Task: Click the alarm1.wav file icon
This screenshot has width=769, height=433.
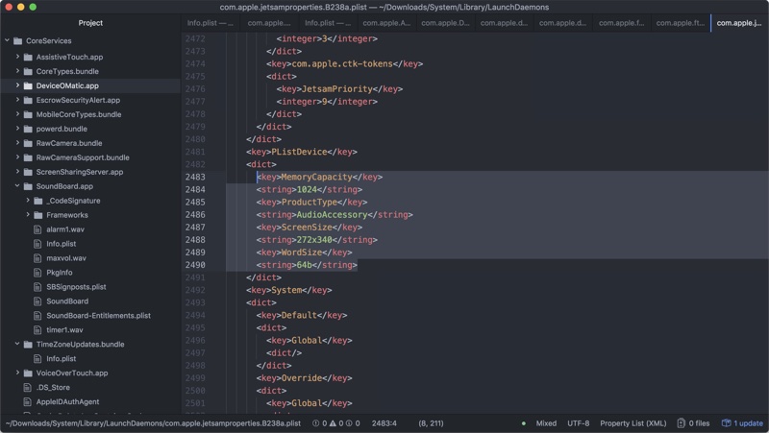Action: point(37,229)
